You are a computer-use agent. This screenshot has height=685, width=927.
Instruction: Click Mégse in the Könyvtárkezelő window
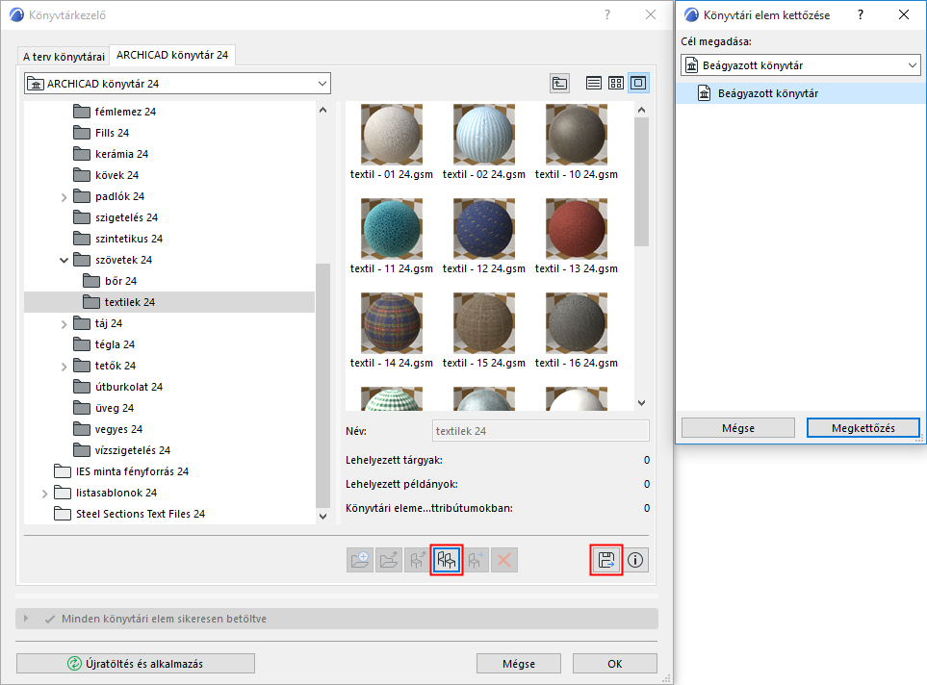click(x=519, y=664)
